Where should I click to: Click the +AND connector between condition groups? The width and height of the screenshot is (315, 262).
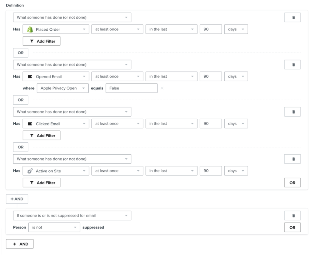coord(17,199)
